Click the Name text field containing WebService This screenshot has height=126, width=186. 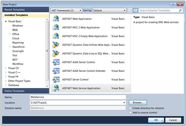[x=78, y=97]
